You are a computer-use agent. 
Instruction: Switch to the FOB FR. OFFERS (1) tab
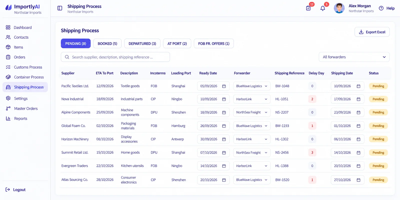click(214, 43)
